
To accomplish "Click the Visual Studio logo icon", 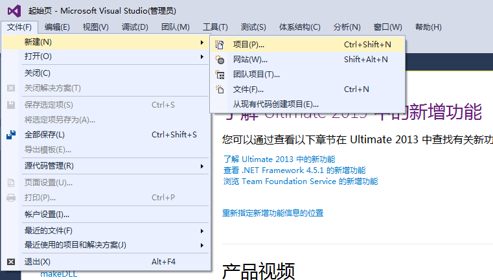I will coord(14,11).
